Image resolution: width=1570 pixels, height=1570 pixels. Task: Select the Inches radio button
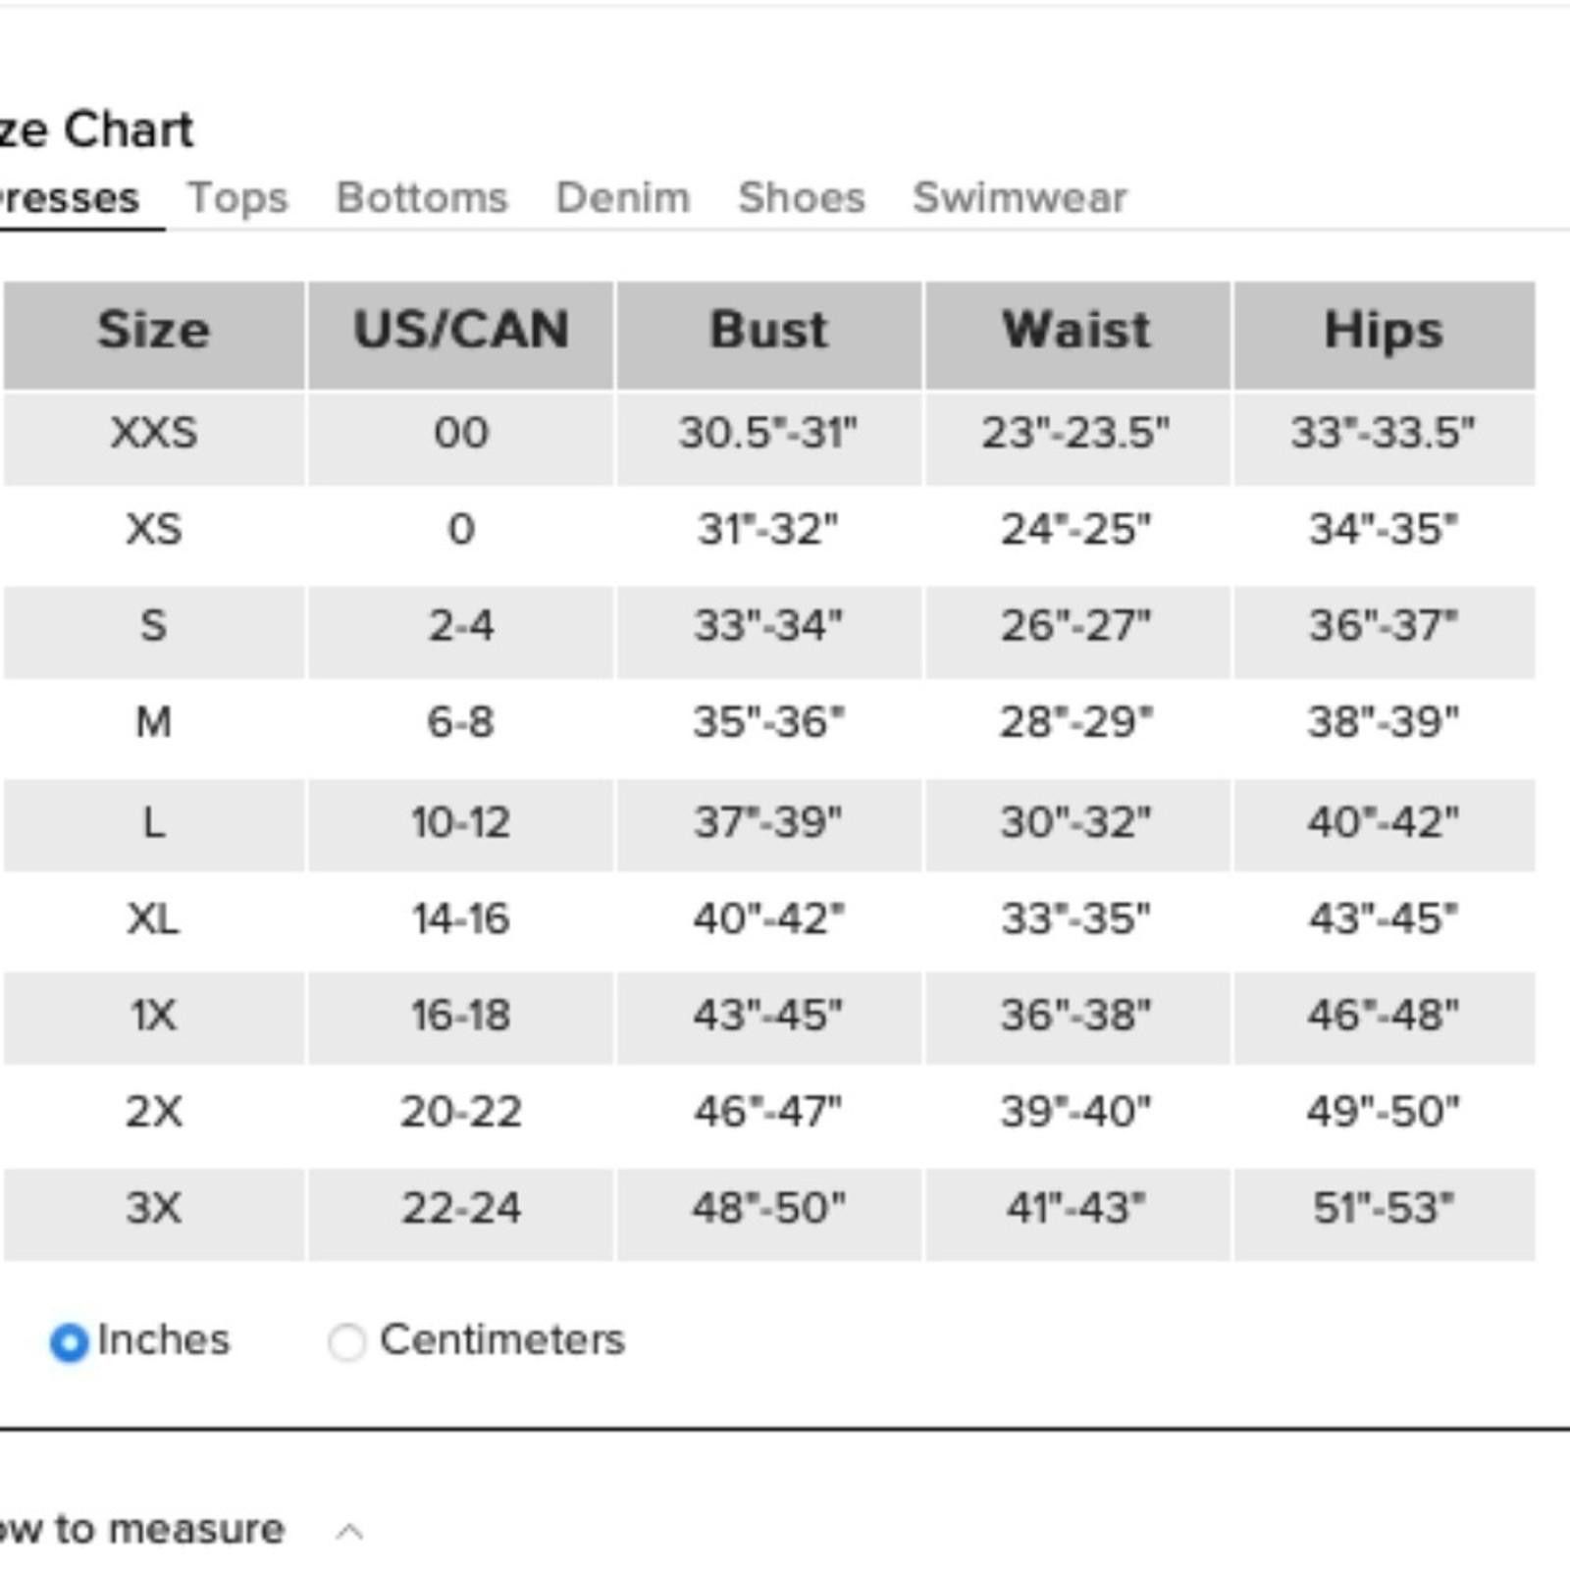coord(69,1341)
